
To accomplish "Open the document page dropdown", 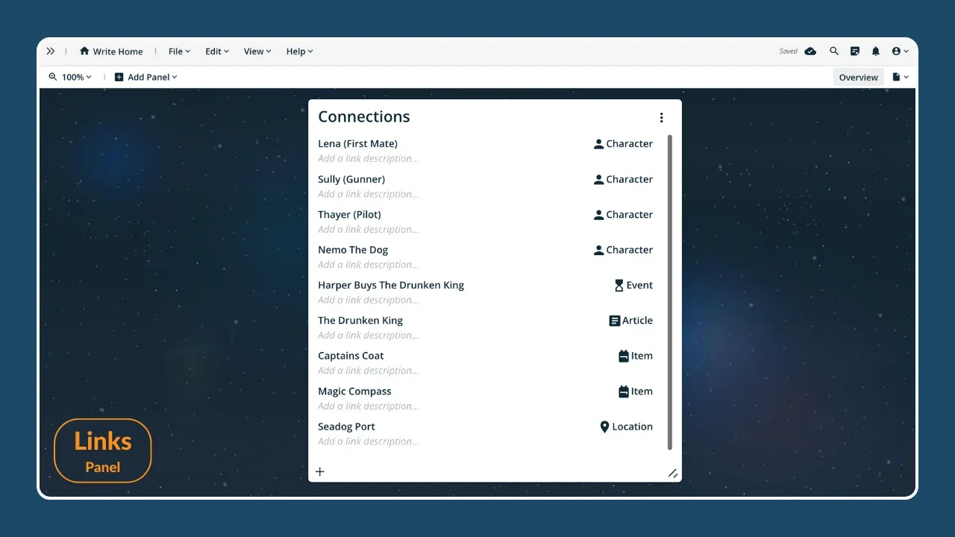I will point(901,77).
